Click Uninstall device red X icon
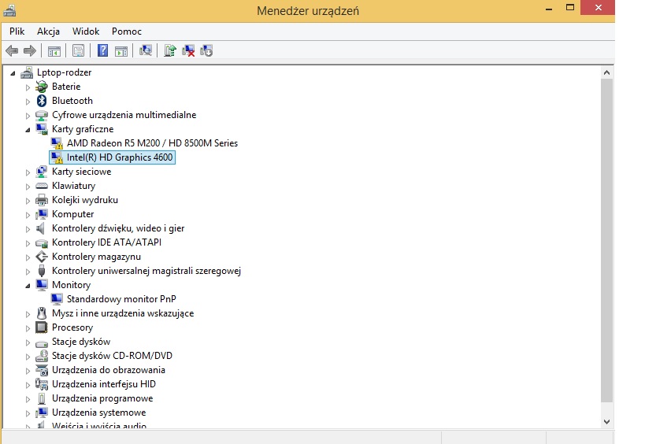This screenshot has width=645, height=444. [x=188, y=51]
